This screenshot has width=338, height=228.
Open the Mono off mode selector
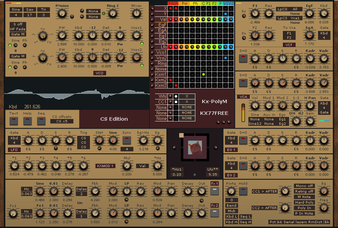[x=304, y=186]
